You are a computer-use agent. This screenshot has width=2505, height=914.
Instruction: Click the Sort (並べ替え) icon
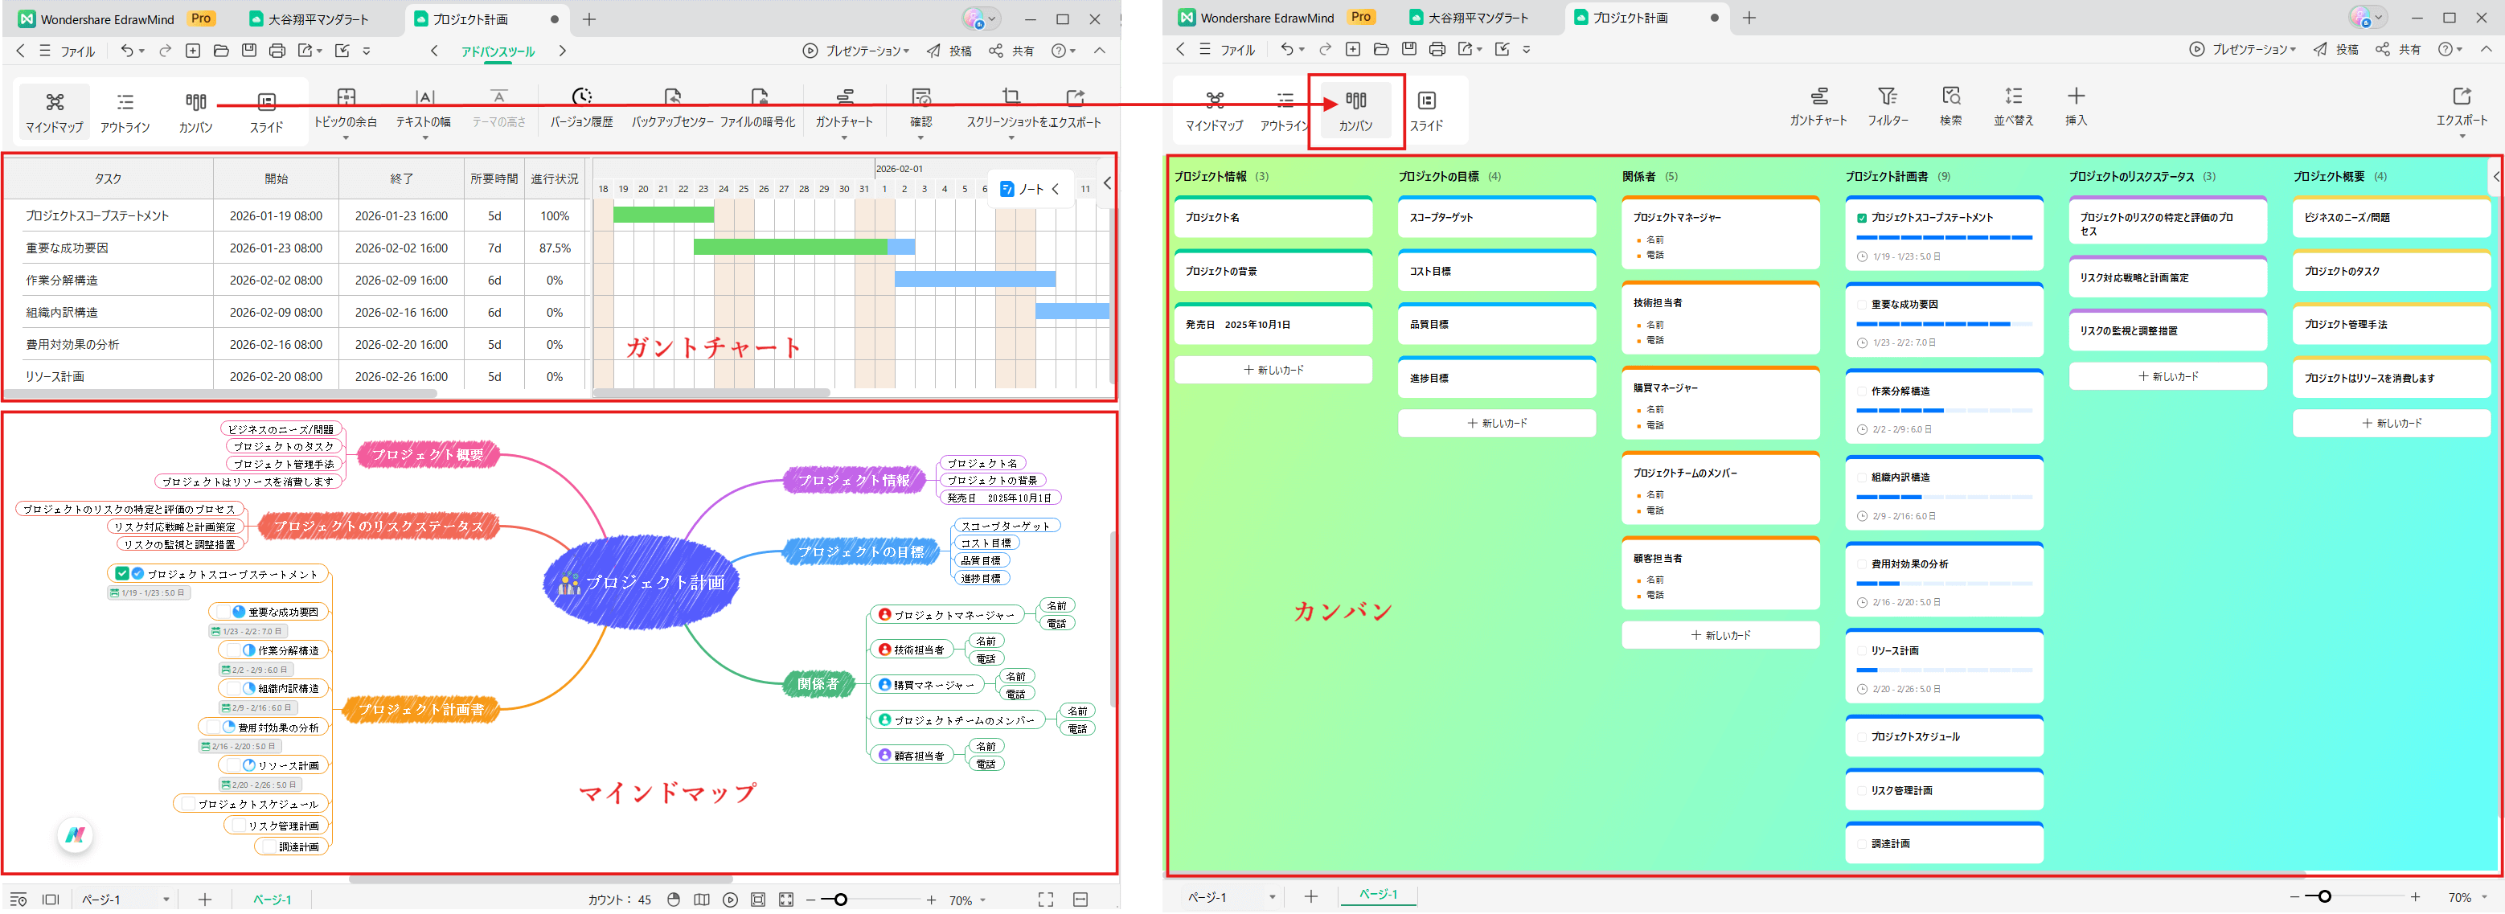[x=2013, y=96]
